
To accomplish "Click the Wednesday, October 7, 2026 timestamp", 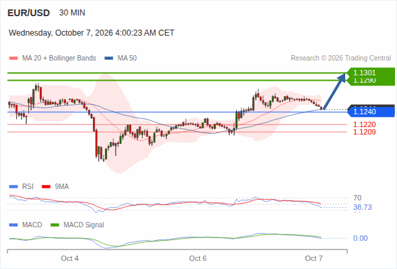I will [x=92, y=33].
